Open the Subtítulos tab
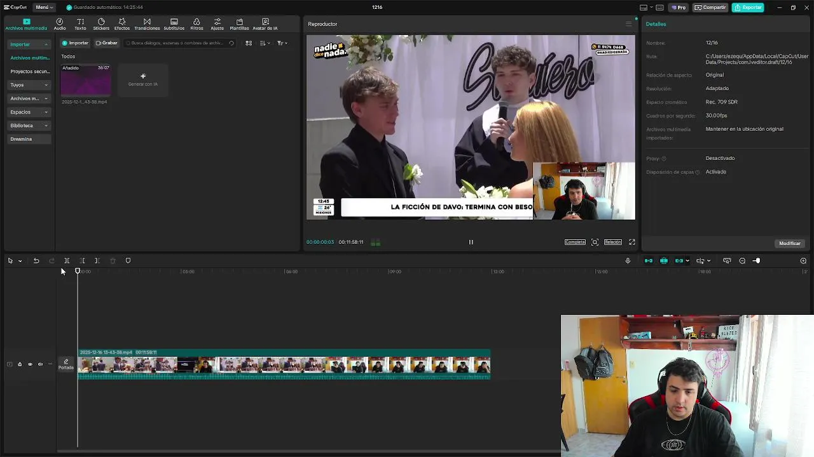 174,24
